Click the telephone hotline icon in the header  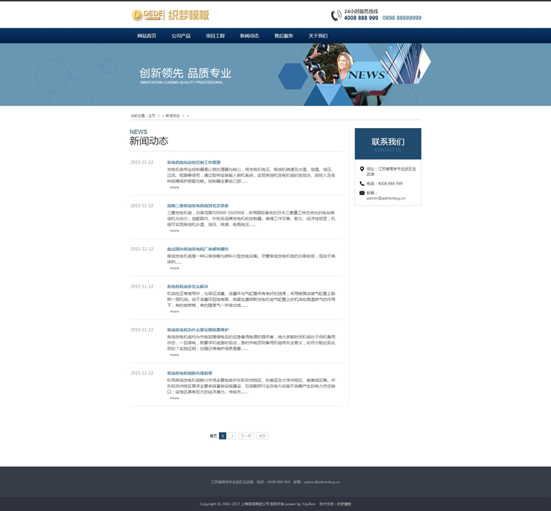point(336,15)
